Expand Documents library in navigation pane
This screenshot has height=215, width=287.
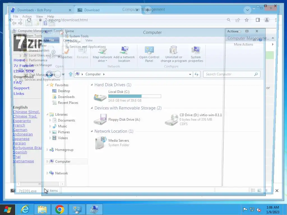coord(50,120)
